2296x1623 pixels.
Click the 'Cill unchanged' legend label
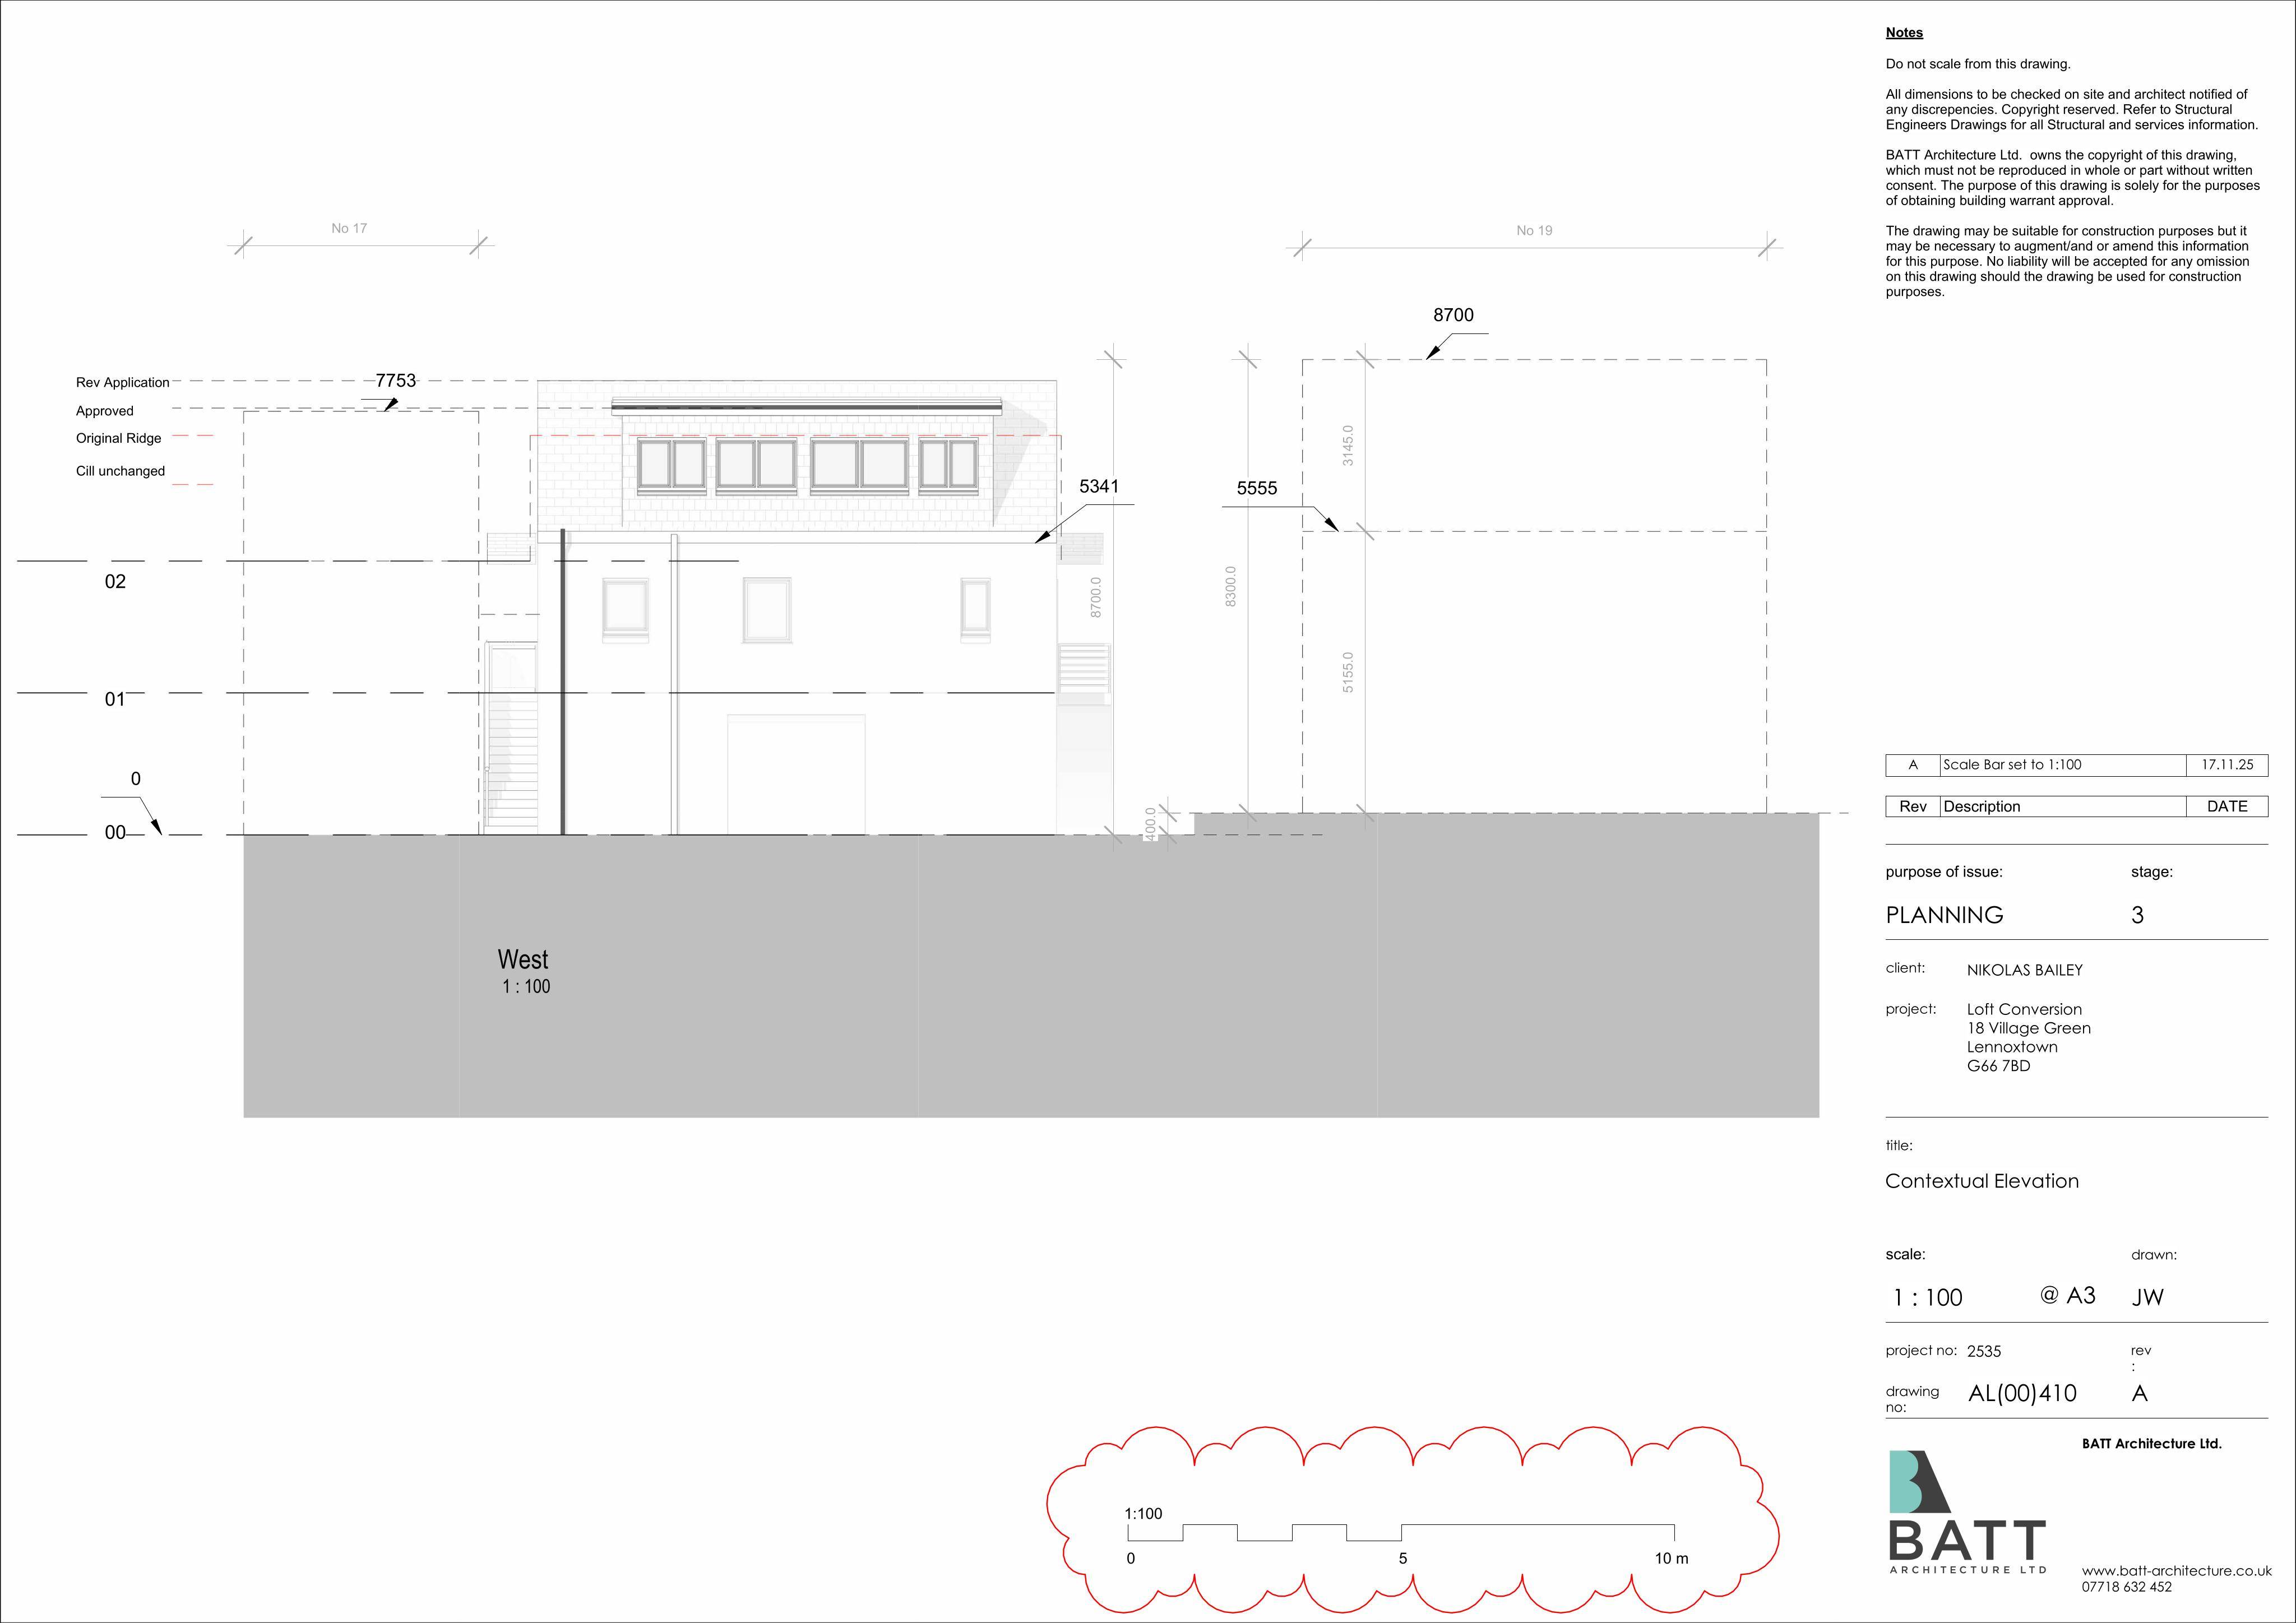click(121, 471)
